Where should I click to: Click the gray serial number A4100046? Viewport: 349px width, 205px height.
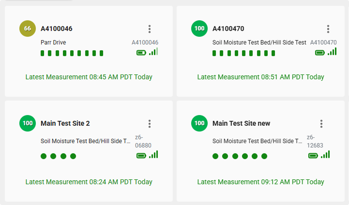[x=145, y=43]
